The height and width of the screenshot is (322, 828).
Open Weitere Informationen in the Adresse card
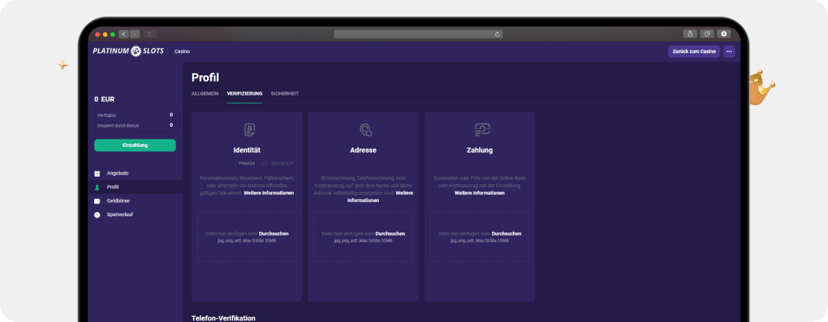tap(380, 197)
